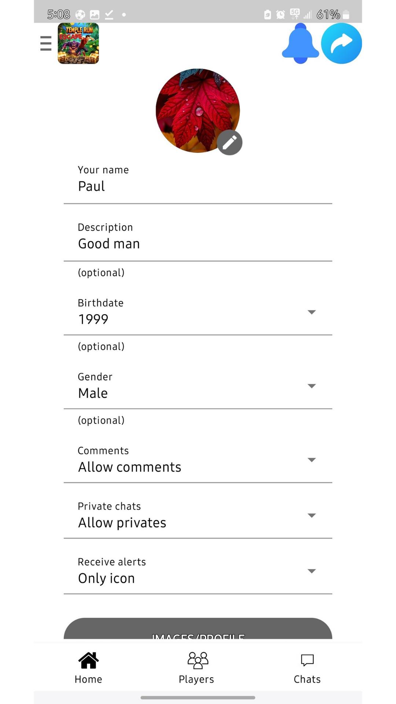Tap the Home icon

point(88,660)
